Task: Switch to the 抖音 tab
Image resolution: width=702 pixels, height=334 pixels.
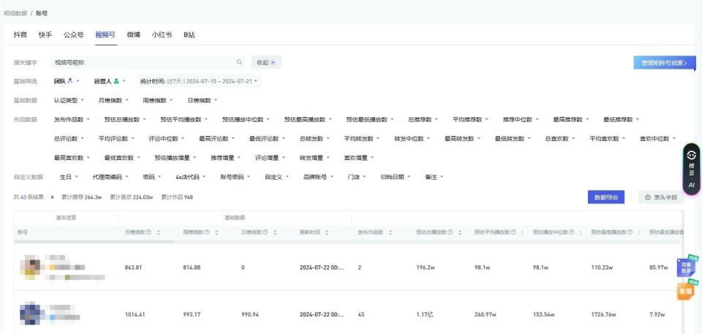Action: coord(20,35)
